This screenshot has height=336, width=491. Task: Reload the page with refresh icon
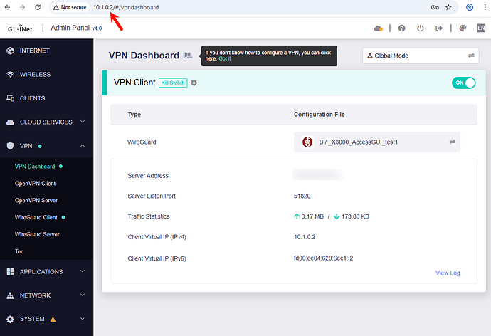38,7
